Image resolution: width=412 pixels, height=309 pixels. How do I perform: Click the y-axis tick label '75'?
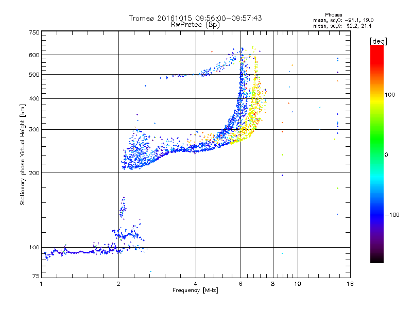point(36,276)
